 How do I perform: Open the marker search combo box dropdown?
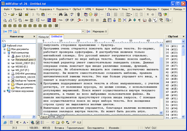(83, 31)
